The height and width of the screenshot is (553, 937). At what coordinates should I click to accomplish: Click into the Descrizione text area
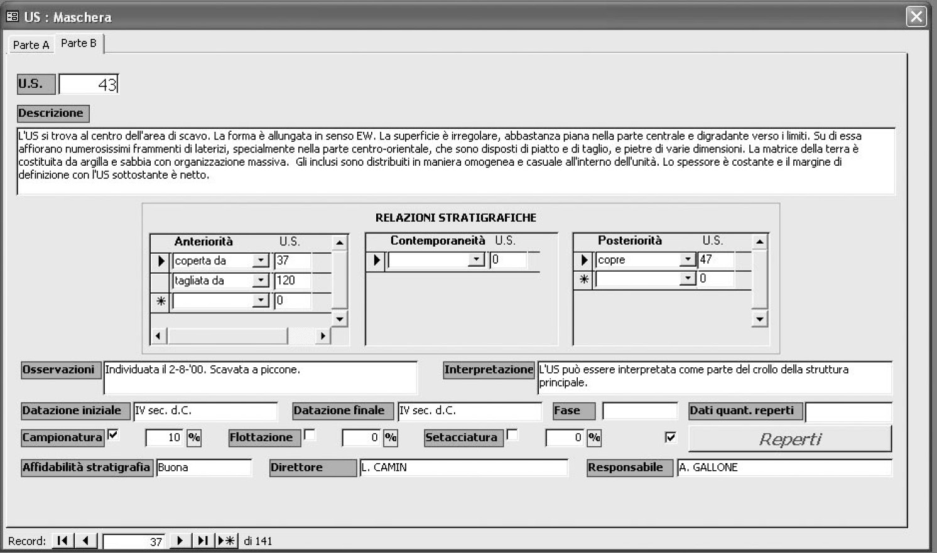pos(456,161)
